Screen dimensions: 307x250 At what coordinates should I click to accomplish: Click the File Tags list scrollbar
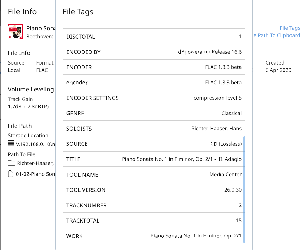(244, 190)
